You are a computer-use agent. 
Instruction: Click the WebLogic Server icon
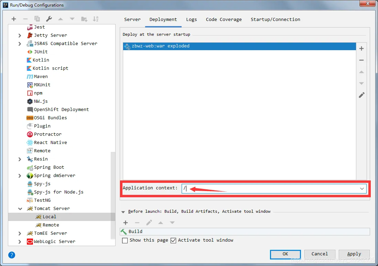coord(30,241)
